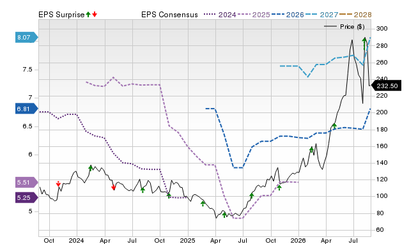Click the red miss arrow before 2024 label date
The image size is (409, 244).
58,184
